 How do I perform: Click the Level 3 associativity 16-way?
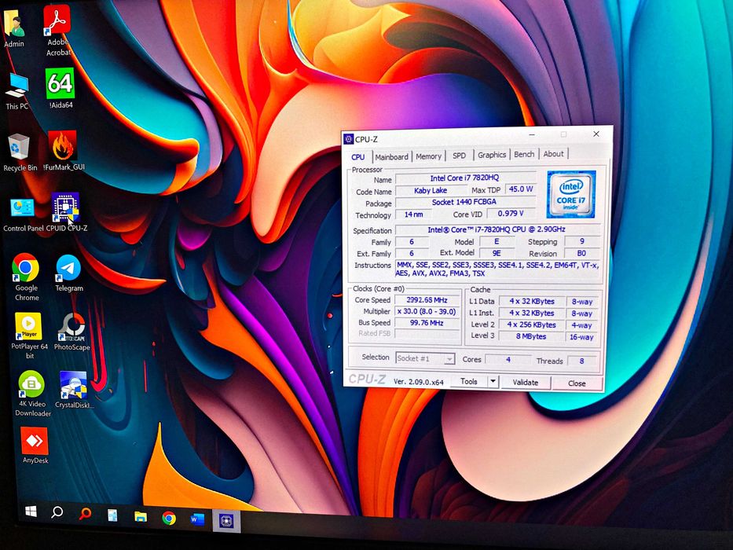[x=581, y=337]
